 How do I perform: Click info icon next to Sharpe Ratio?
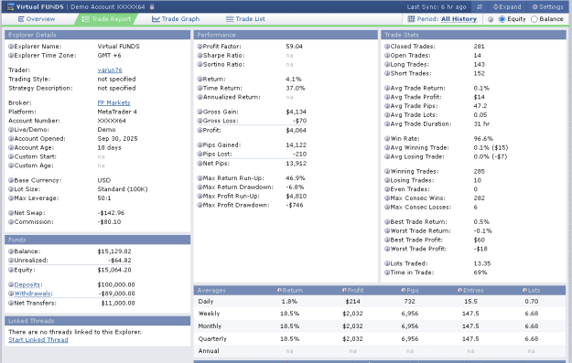(x=200, y=56)
